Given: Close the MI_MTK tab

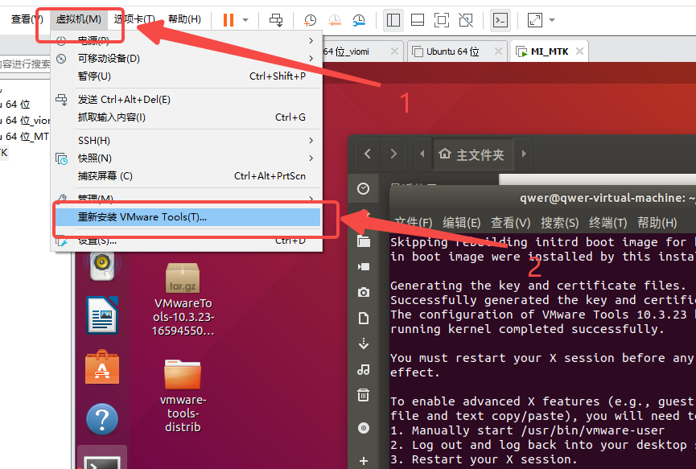Looking at the screenshot, I should pos(579,51).
